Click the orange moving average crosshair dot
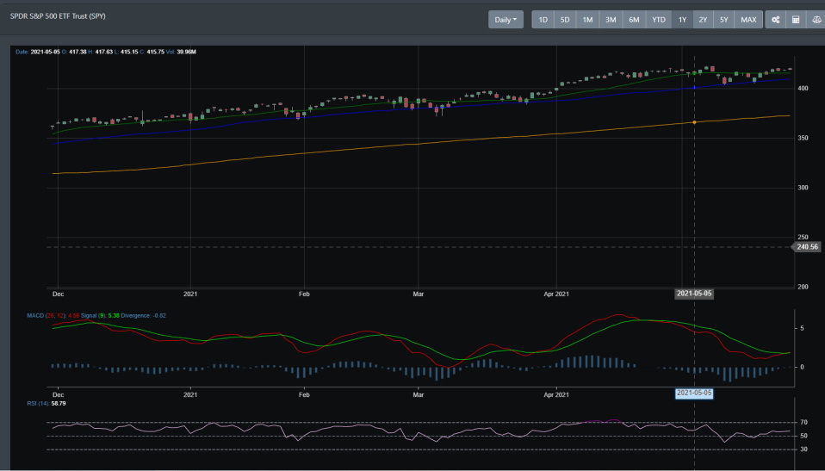 (x=694, y=122)
